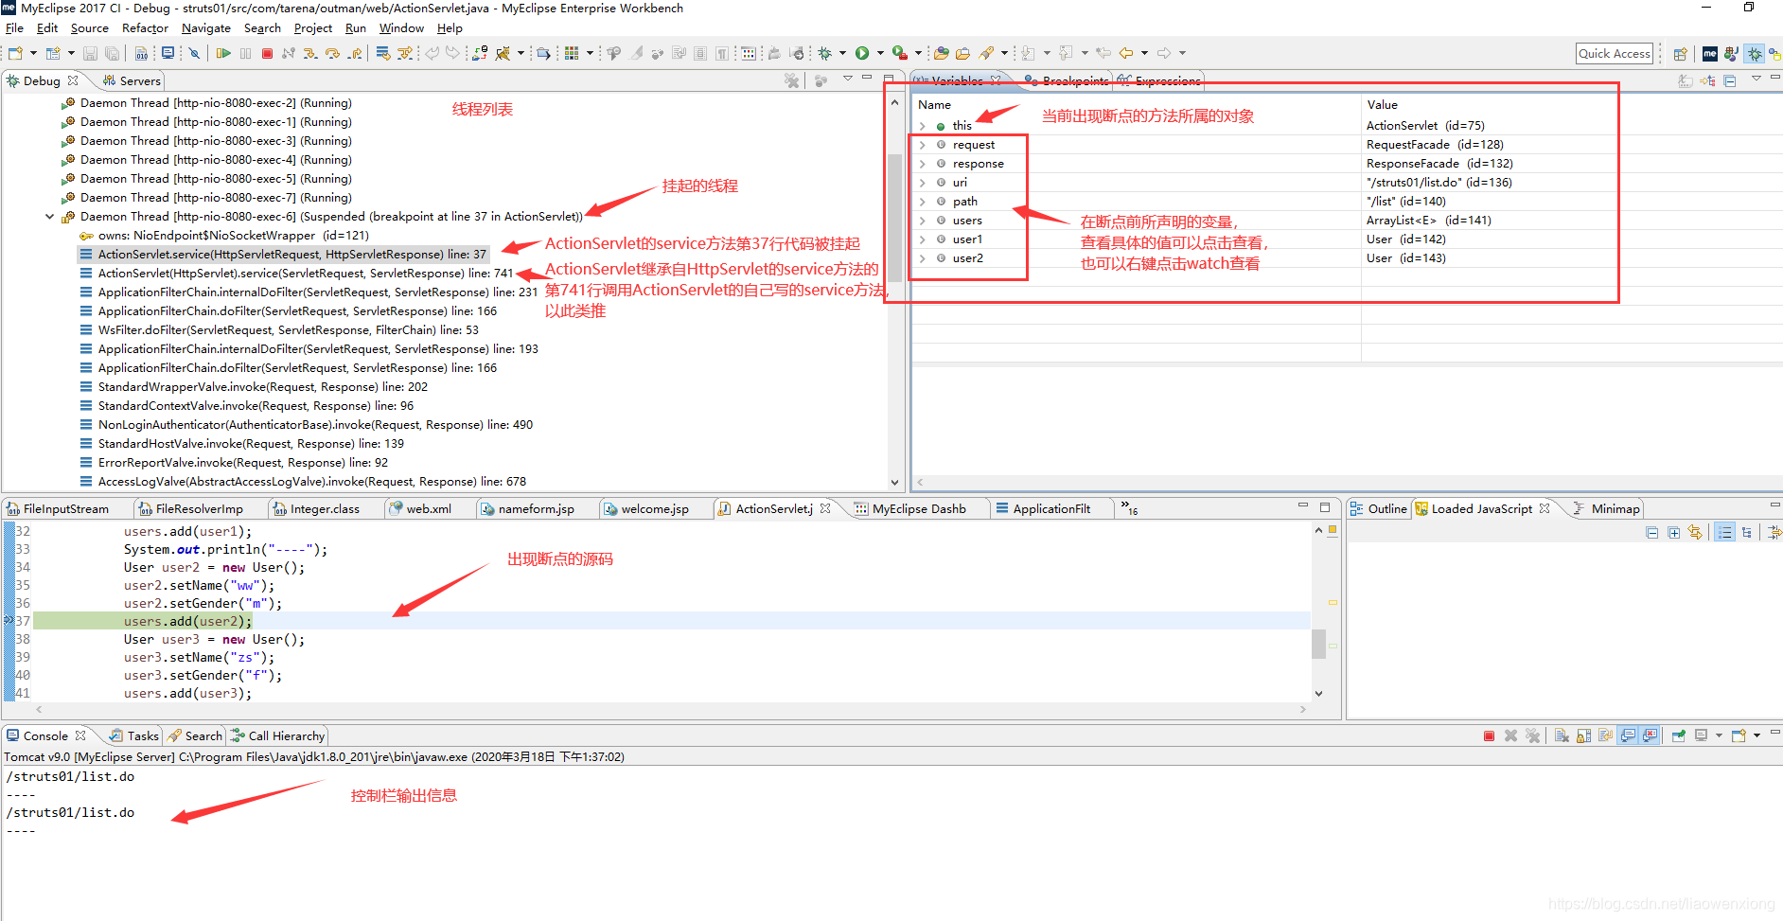1783x921 pixels.
Task: Click the Drop to Frame icon
Action: [383, 53]
